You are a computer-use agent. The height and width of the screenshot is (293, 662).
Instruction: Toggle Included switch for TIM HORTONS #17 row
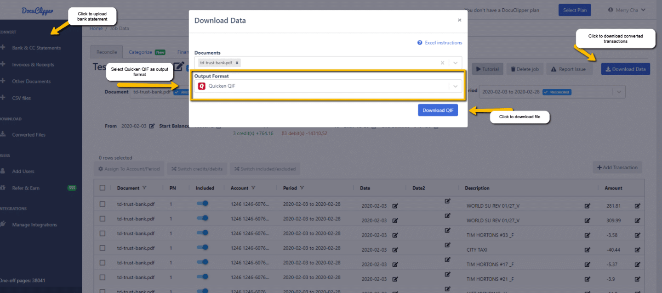[x=202, y=262]
